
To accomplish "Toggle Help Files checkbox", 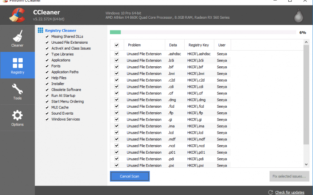I will 47,78.
